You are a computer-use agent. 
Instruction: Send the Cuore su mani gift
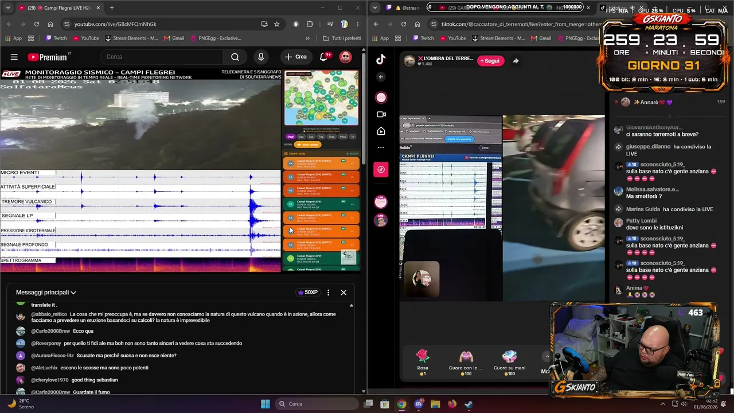[x=510, y=362]
